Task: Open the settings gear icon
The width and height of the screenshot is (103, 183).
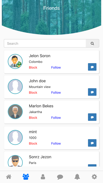Action: (94, 177)
